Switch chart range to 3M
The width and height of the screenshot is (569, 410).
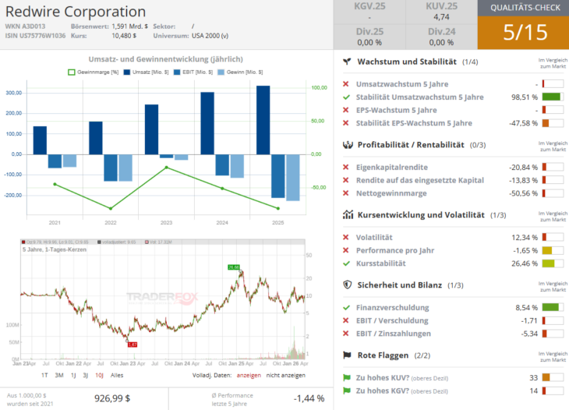[x=59, y=375]
